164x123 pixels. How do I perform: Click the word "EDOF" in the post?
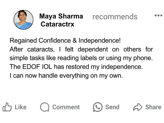click(31, 67)
